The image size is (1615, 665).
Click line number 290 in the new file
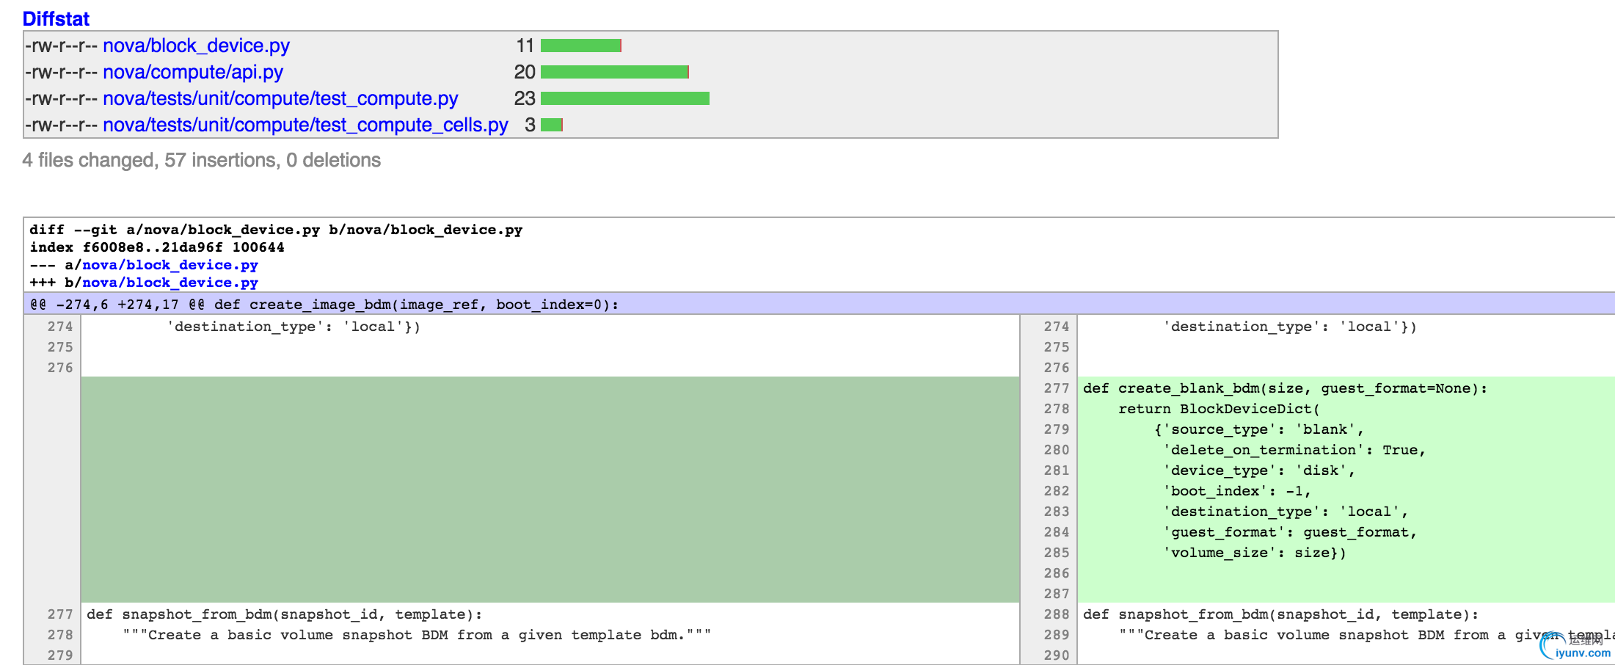click(x=1057, y=655)
